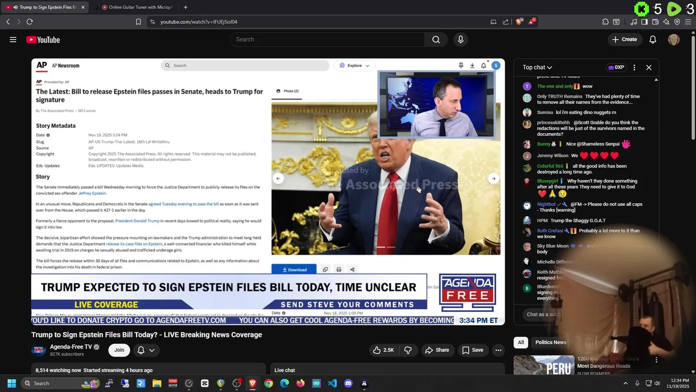Share this page via address bar share icon
This screenshot has width=696, height=392.
point(506,22)
